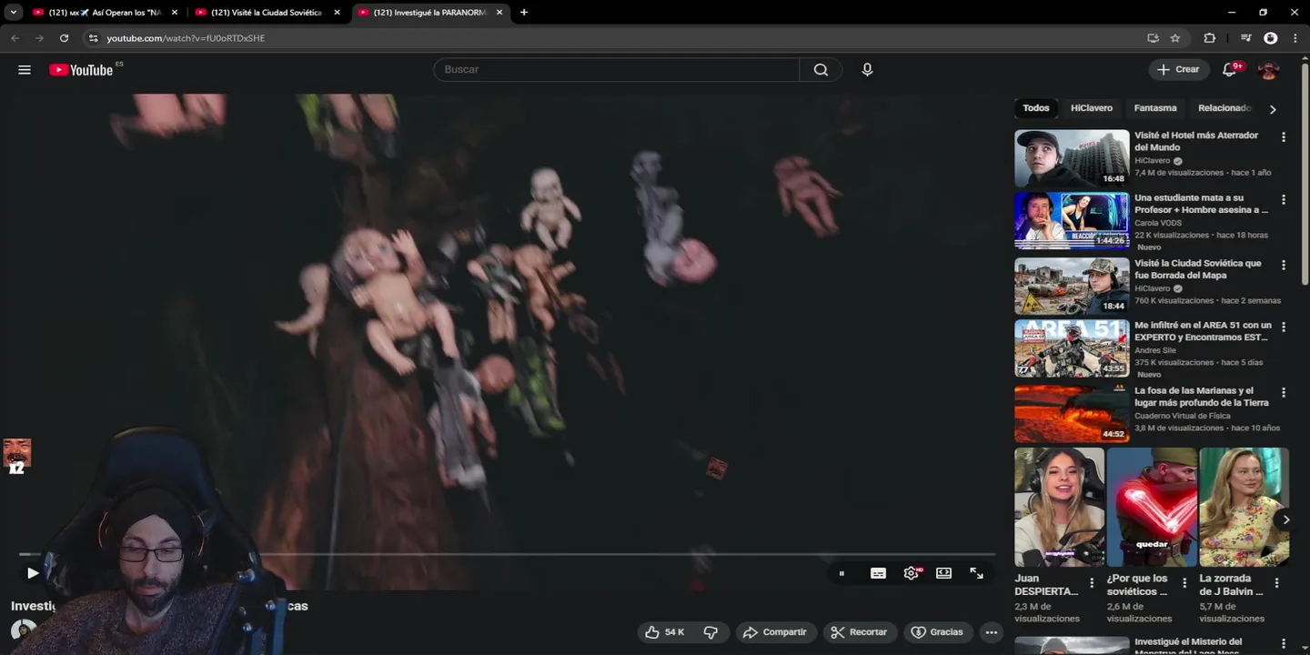Open player settings gear with HD badge

coord(912,573)
